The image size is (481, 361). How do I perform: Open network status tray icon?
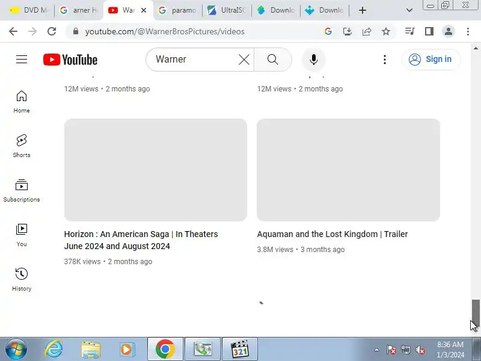[x=406, y=350]
